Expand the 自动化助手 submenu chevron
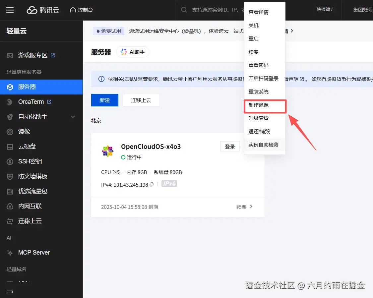Viewport: 373px width, 298px height. tap(73, 117)
